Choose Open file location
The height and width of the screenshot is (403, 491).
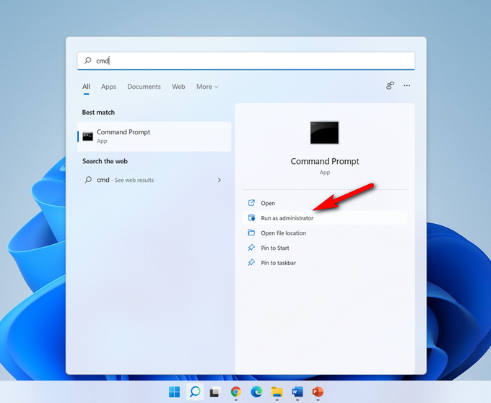[325, 233]
